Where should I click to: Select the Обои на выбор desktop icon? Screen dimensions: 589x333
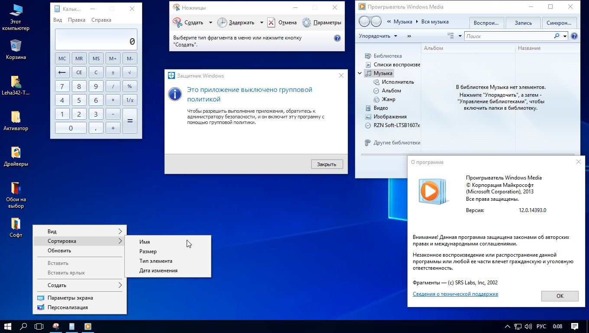[x=16, y=195]
